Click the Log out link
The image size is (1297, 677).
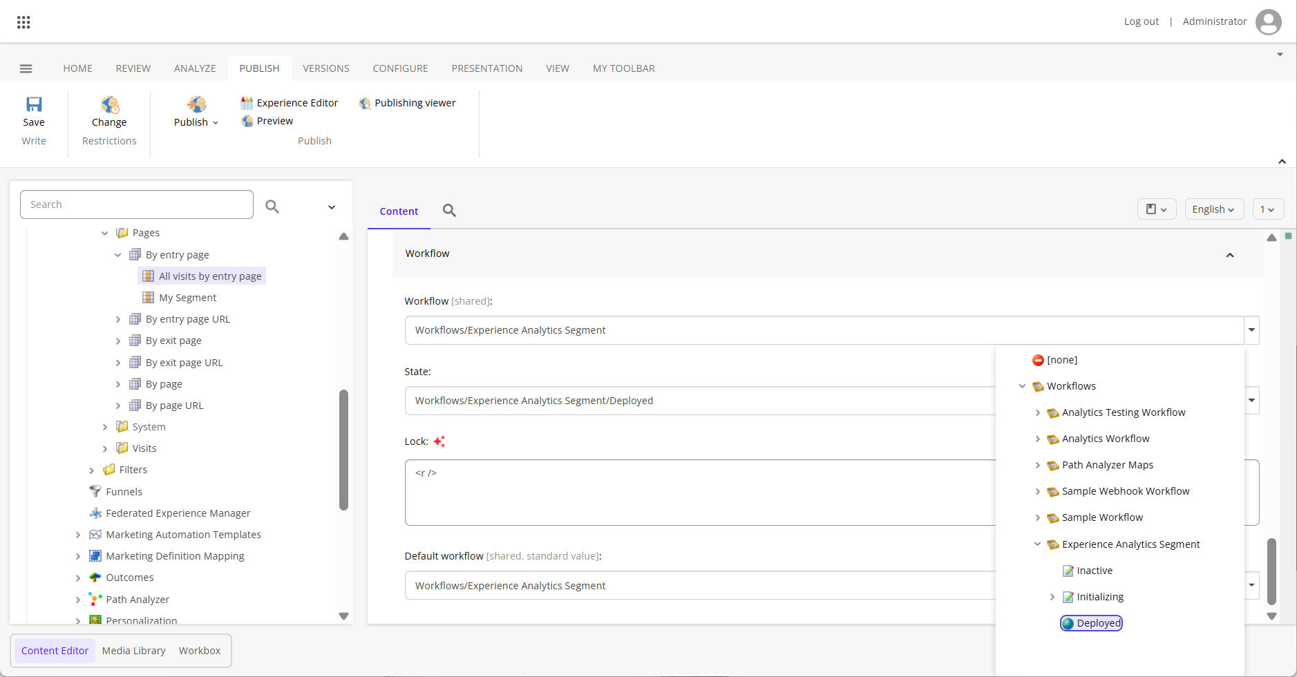click(1142, 21)
